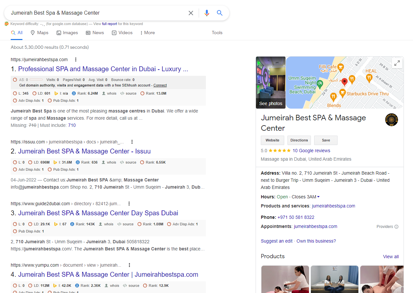This screenshot has height=293, width=413.
Task: Start voice search with microphone icon
Action: [206, 13]
